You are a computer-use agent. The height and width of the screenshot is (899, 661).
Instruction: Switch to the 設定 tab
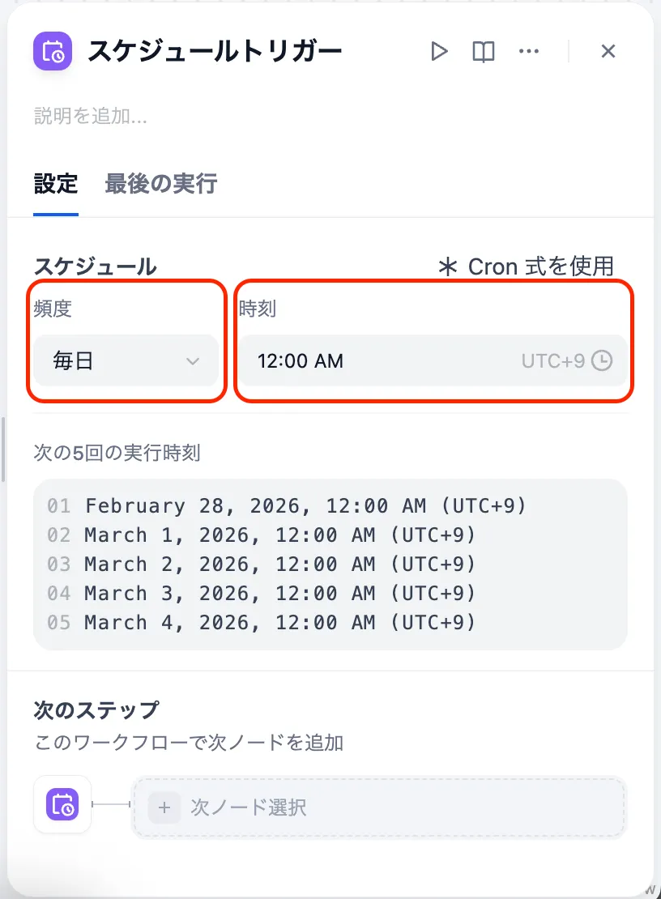coord(56,184)
